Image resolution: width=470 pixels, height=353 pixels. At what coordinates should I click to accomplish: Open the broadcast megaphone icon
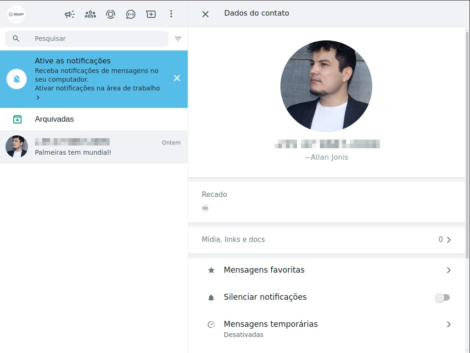point(70,14)
